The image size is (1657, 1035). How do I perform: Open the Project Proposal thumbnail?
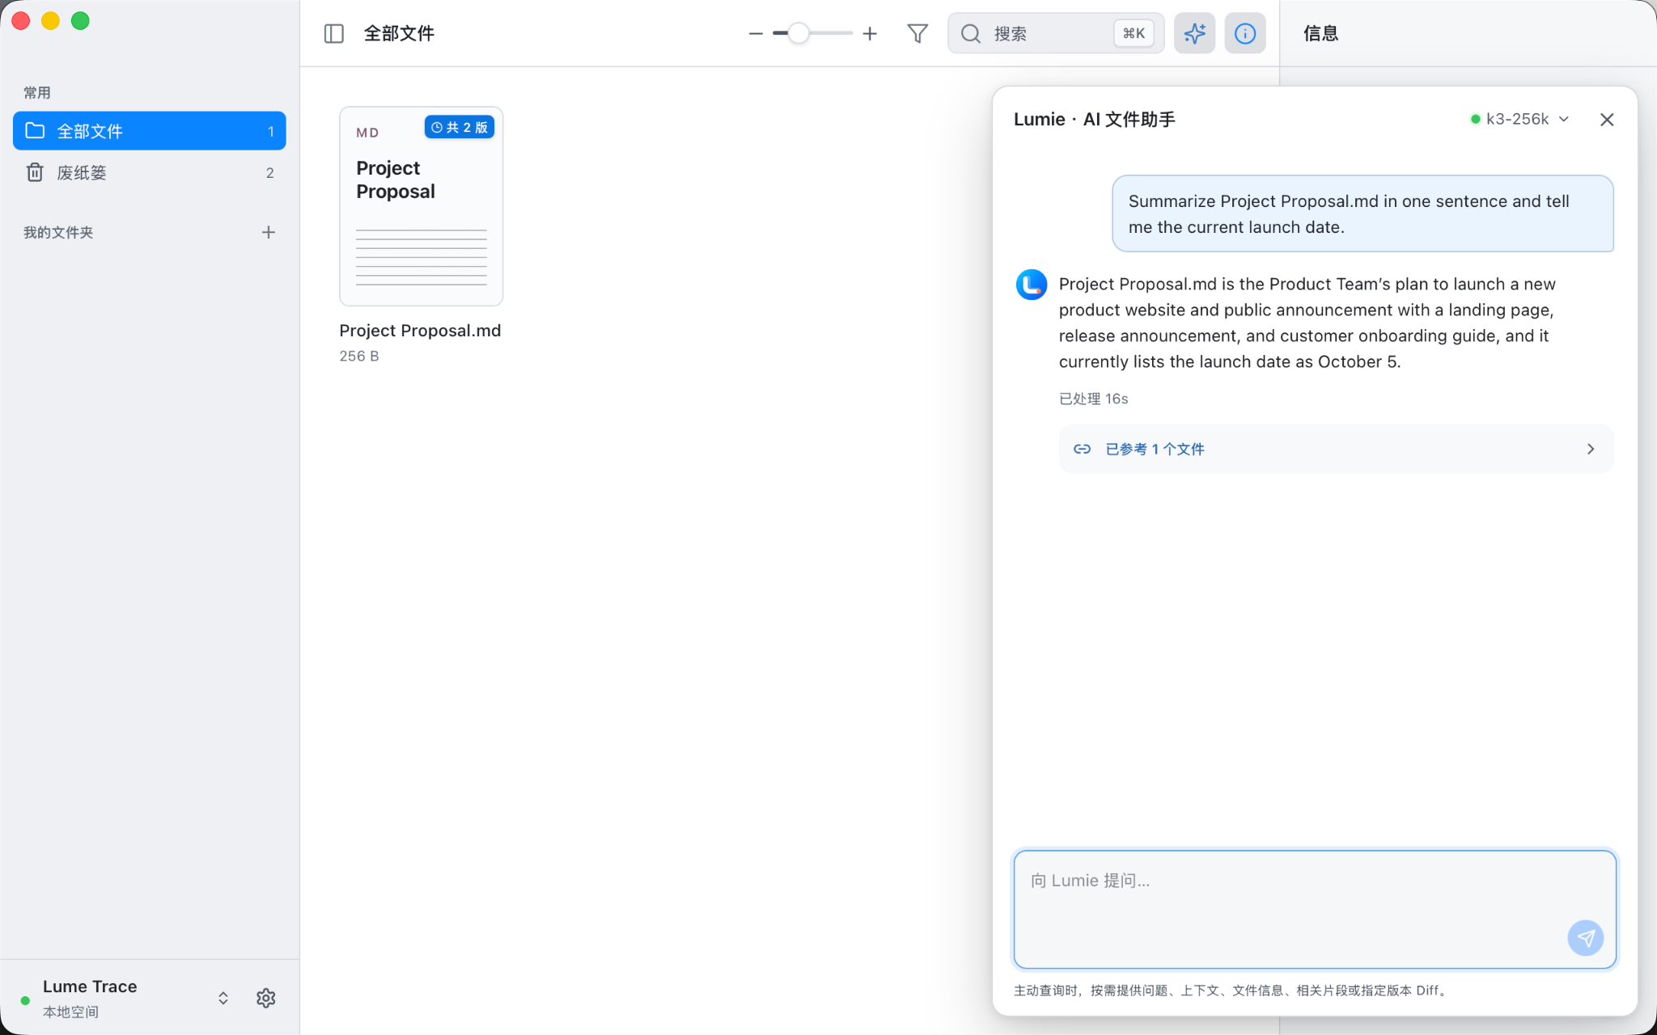(x=421, y=206)
